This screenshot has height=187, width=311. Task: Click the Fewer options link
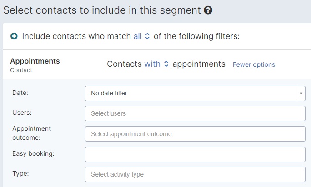254,64
